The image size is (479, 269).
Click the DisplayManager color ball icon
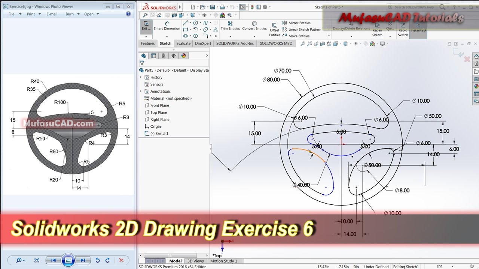183,56
